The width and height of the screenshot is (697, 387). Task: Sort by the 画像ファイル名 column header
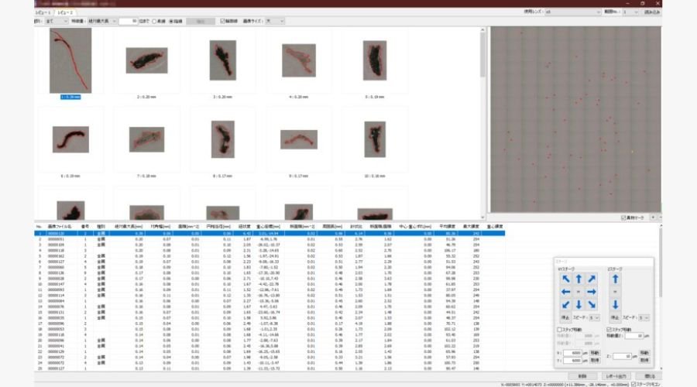click(x=59, y=227)
